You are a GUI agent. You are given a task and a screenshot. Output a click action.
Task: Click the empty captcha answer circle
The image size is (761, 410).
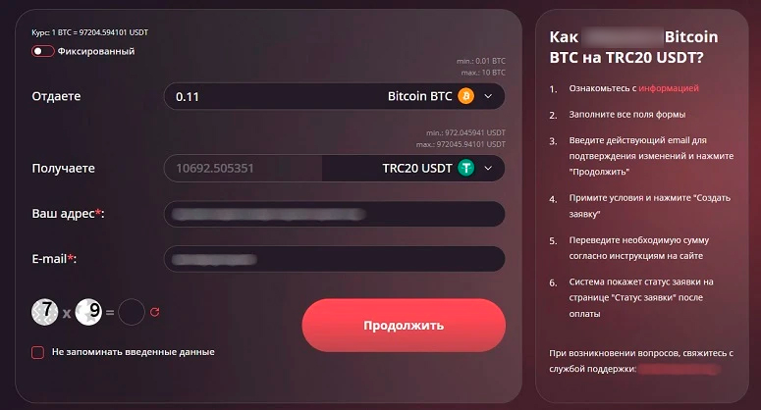click(x=132, y=313)
